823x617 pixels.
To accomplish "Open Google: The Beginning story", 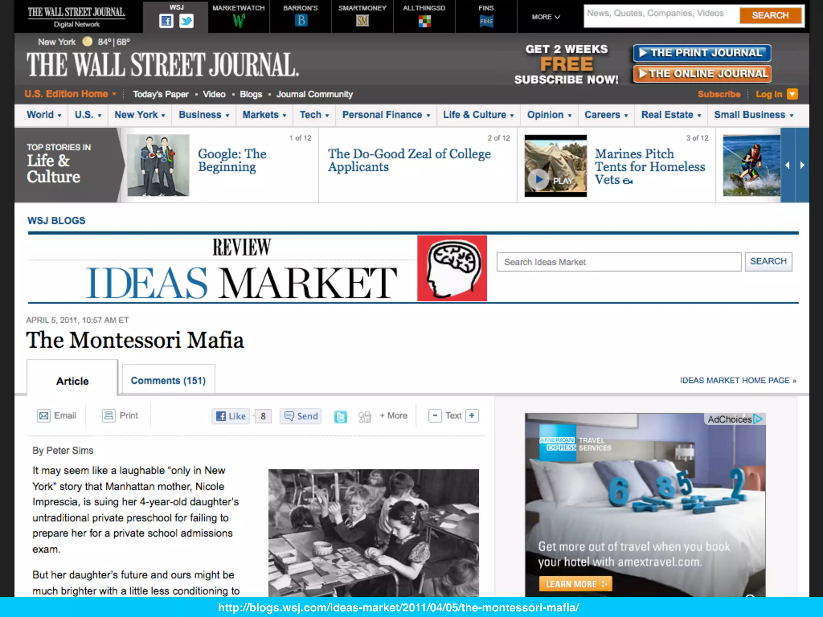I will click(x=232, y=160).
